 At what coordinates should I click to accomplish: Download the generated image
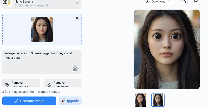[159, 2]
